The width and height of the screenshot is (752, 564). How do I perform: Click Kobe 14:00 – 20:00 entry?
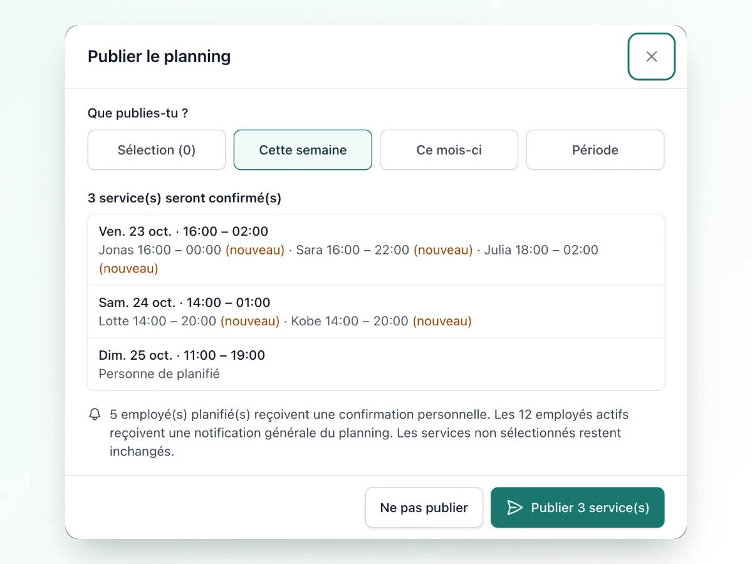click(x=350, y=321)
